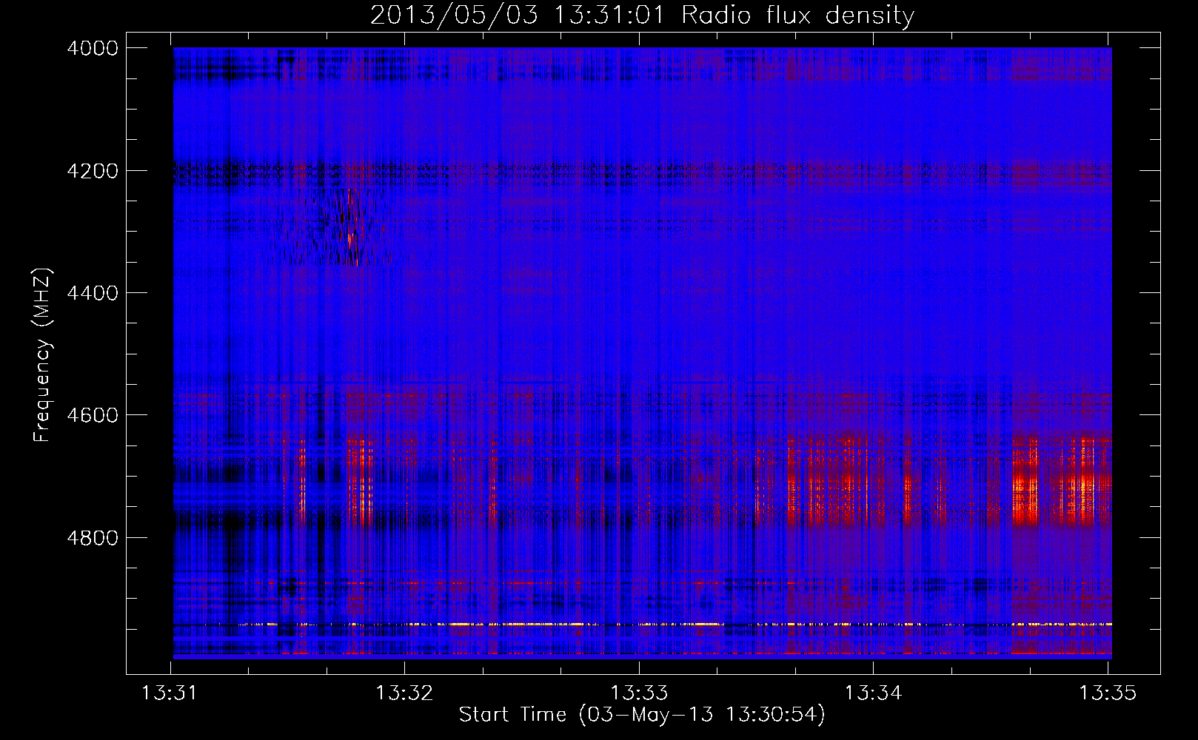Click the bright yellow emission line below 4900 MHz

click(642, 625)
